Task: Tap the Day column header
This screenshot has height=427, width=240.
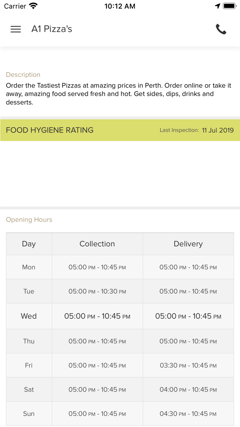Action: click(x=29, y=244)
